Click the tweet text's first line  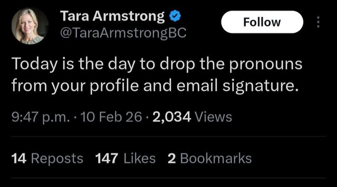point(157,64)
